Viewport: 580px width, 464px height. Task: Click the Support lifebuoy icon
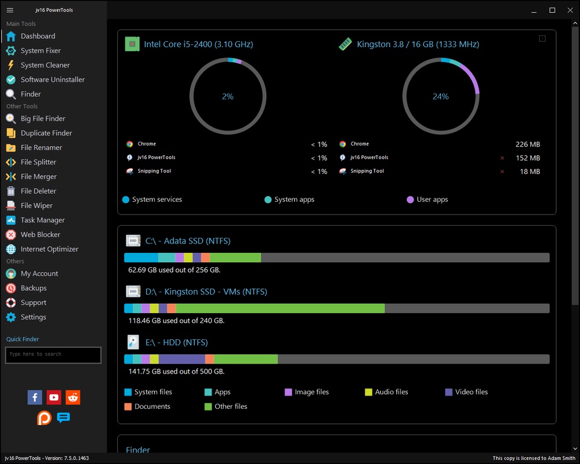tap(11, 303)
